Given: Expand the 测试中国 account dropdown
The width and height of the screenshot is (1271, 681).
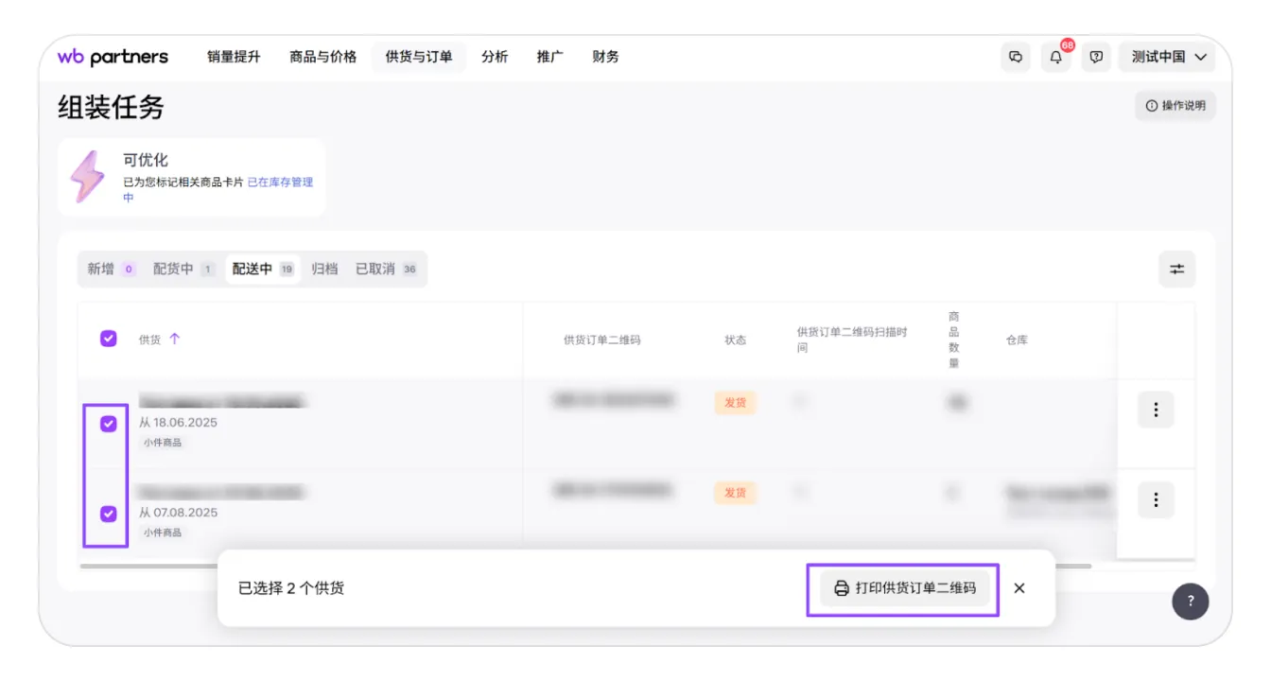Looking at the screenshot, I should (x=1169, y=57).
